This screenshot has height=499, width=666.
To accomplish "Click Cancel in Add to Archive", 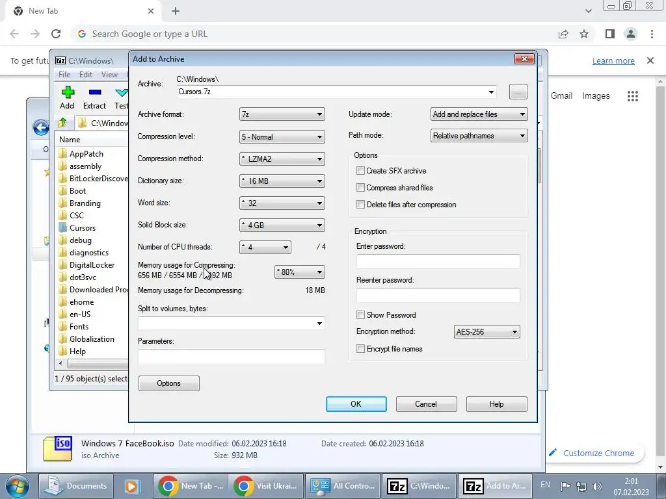I will click(426, 404).
